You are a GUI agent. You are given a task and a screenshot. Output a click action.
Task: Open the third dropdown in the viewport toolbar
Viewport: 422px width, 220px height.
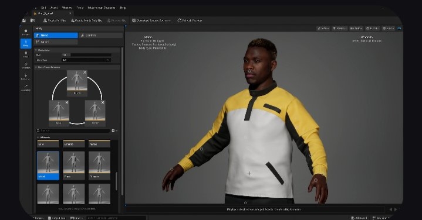(356, 28)
